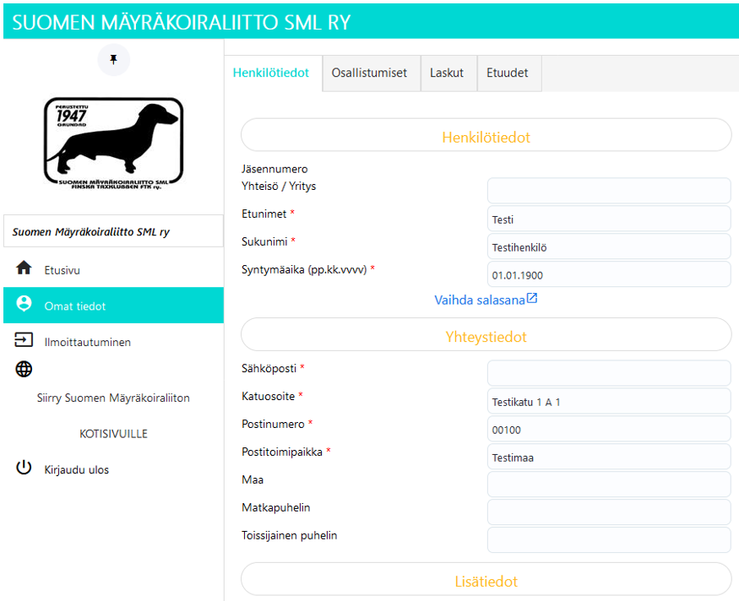This screenshot has width=739, height=601.
Task: Collapse the Yhteystiedot section header
Action: coord(486,336)
